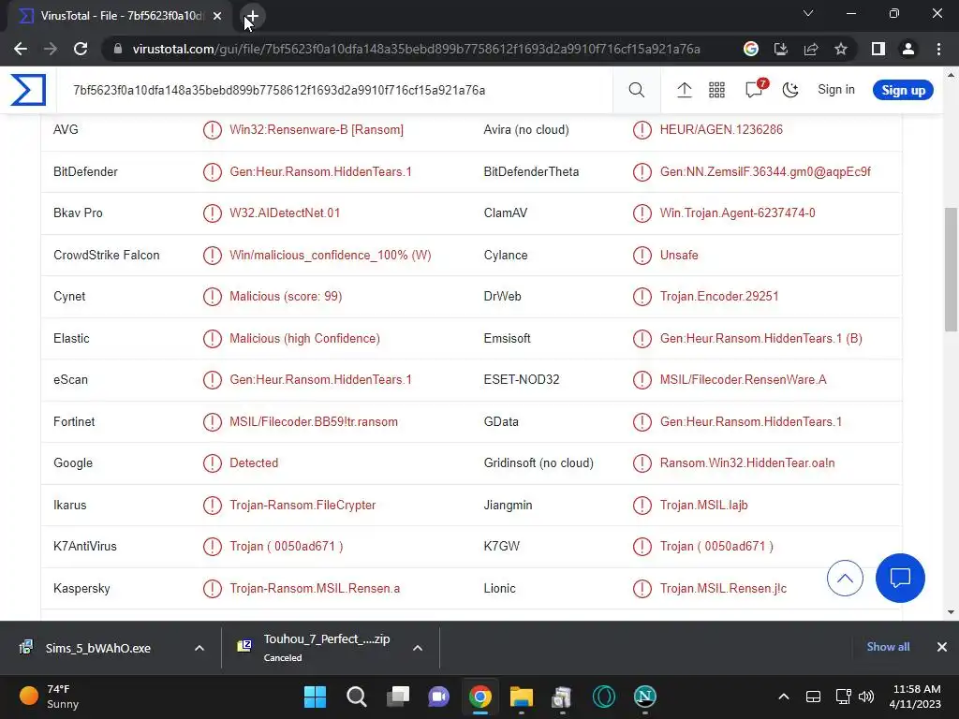
Task: Open the volume speaker tray icon
Action: tap(866, 697)
